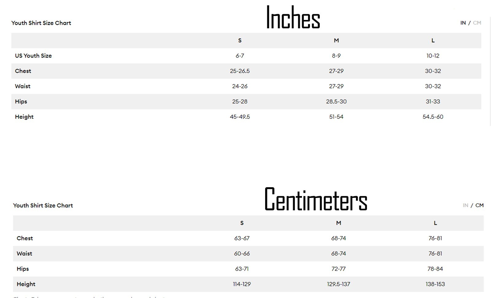Click the M column header in centimeters chart
Image resolution: width=491 pixels, height=298 pixels.
coord(338,223)
